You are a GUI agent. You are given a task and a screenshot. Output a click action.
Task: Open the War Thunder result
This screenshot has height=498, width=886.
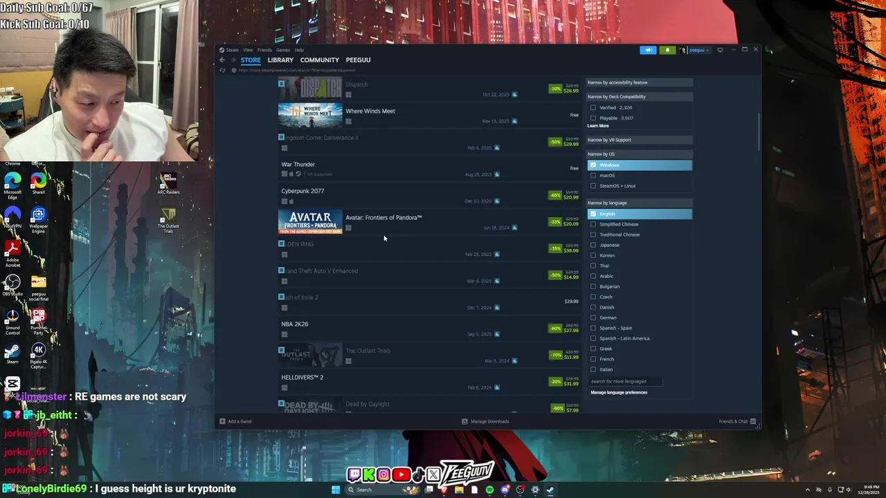429,169
